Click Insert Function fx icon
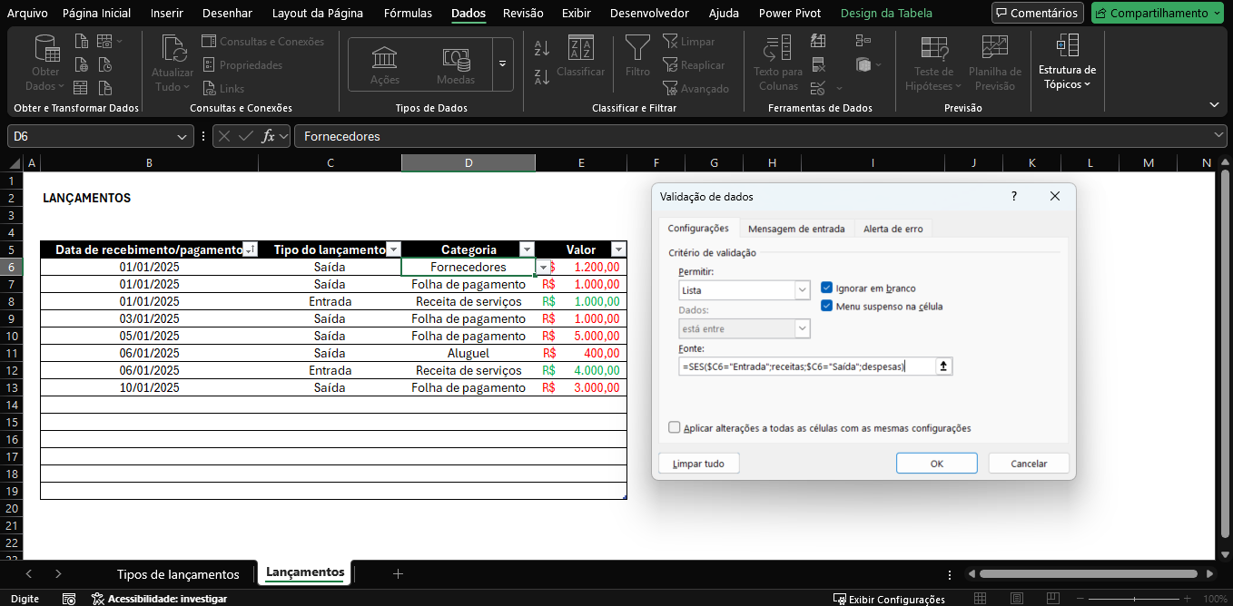Screen dimensions: 1233x606 pos(268,136)
